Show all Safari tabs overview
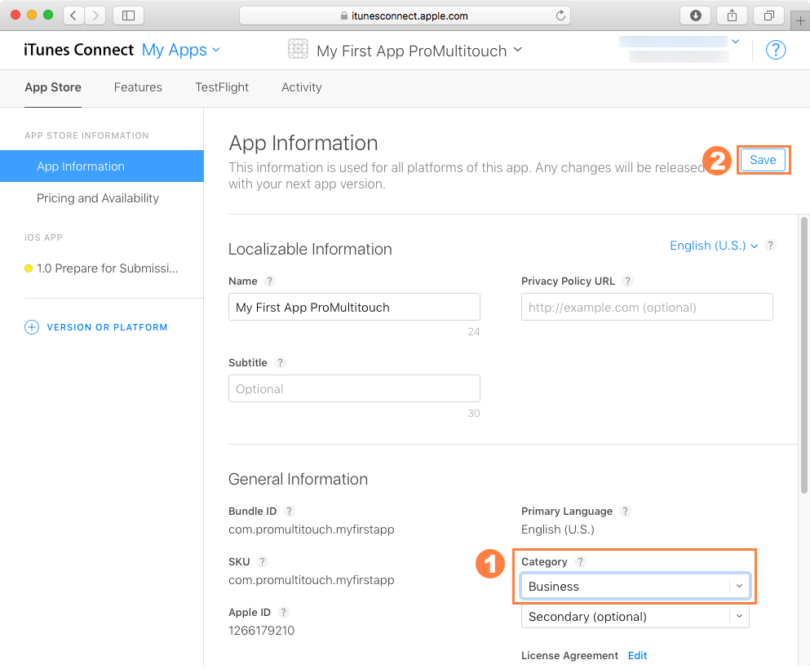Screen dimensions: 810x669 [768, 16]
